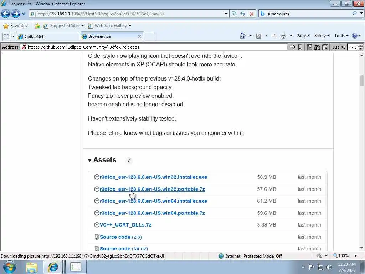Open Windows Explorer from taskbar
Image resolution: width=365 pixels, height=274 pixels.
[32, 267]
